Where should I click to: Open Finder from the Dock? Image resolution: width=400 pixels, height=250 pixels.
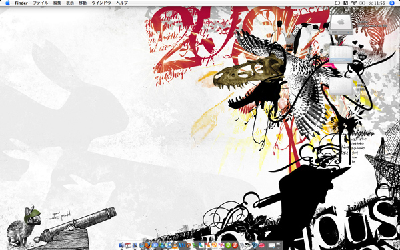(x=122, y=245)
